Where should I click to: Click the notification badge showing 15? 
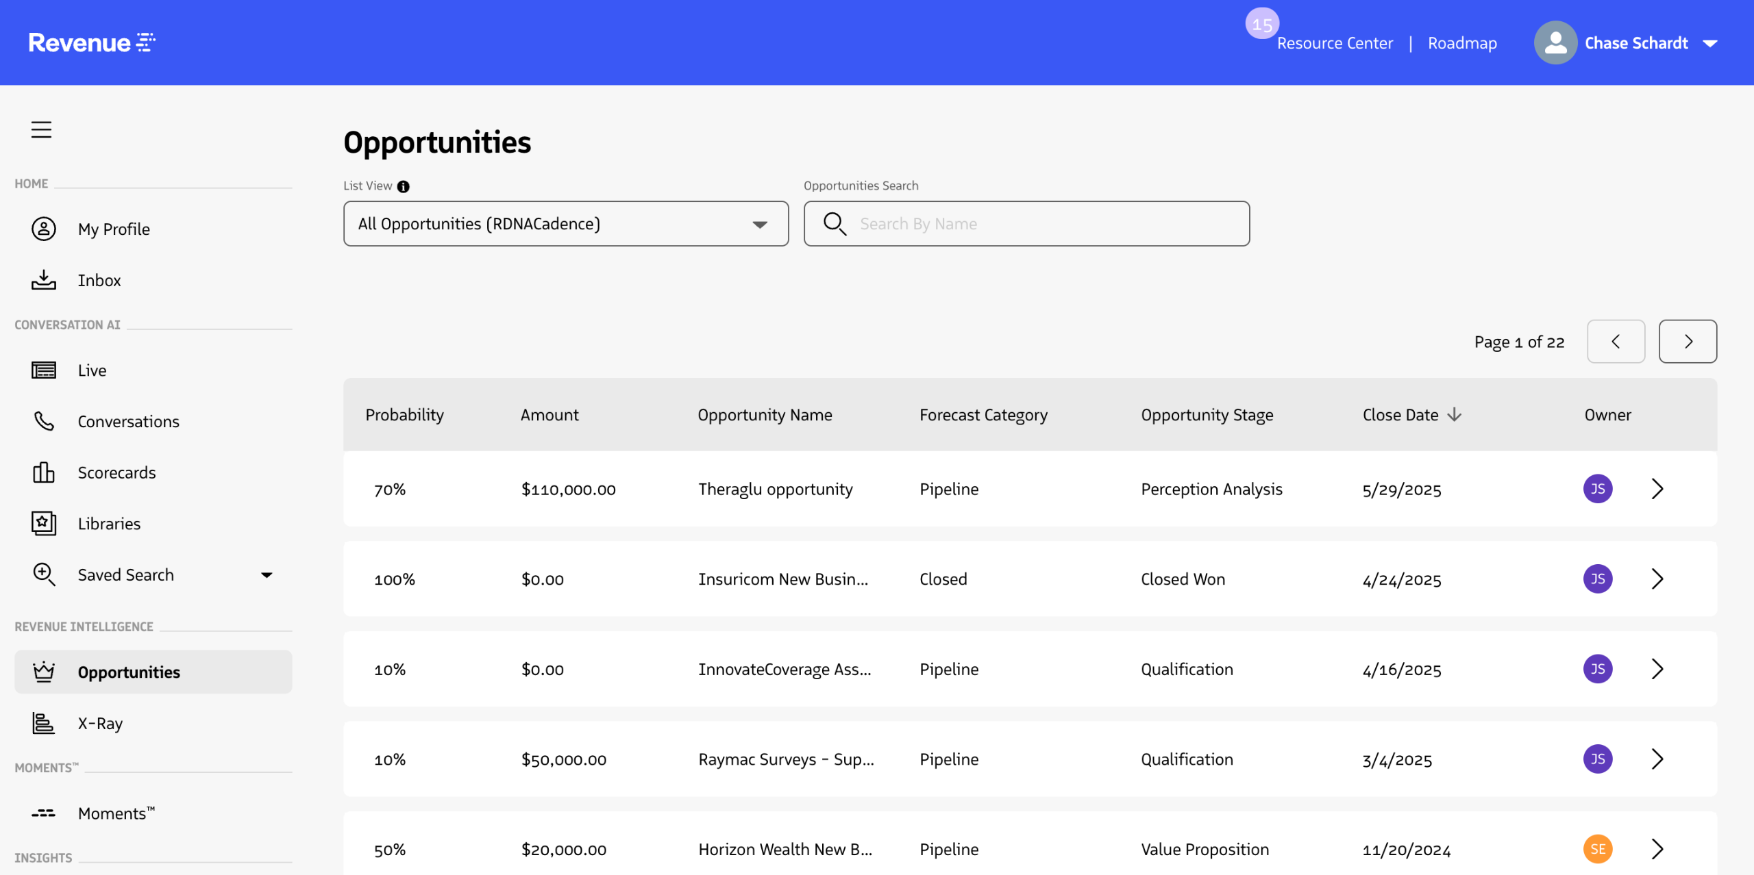coord(1261,25)
